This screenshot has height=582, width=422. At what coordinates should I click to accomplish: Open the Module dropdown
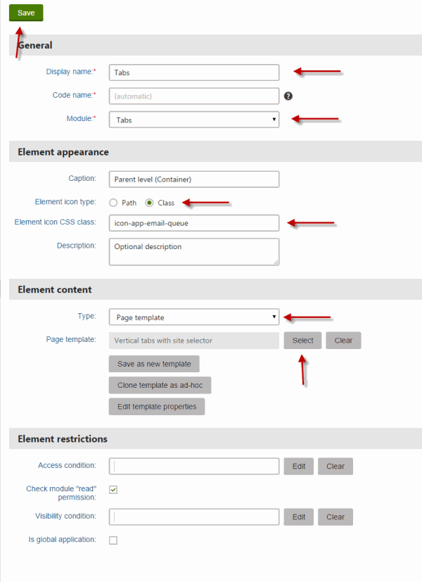194,120
